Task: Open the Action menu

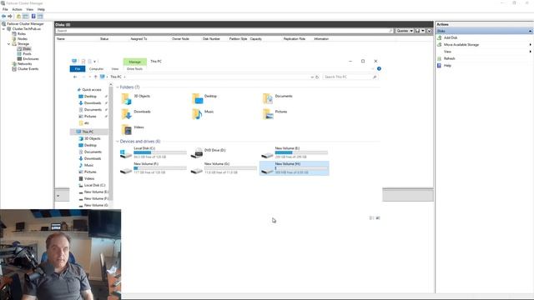Action: [17, 9]
